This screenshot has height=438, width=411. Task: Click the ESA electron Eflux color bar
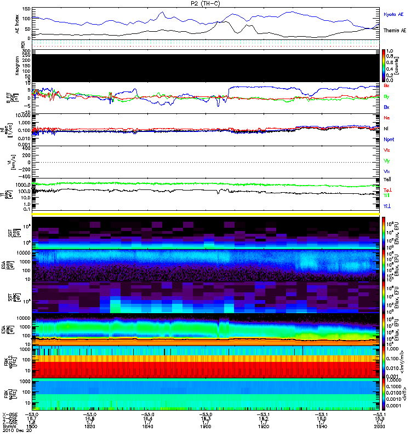pyautogui.click(x=384, y=330)
